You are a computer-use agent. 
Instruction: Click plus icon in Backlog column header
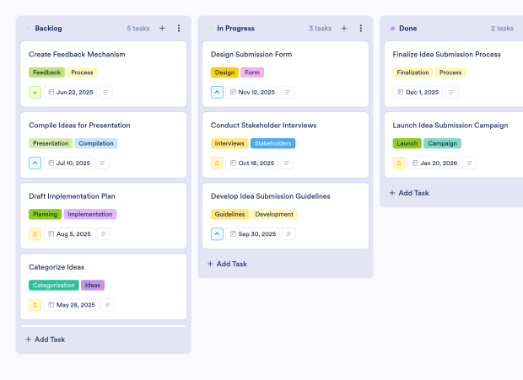pos(162,29)
